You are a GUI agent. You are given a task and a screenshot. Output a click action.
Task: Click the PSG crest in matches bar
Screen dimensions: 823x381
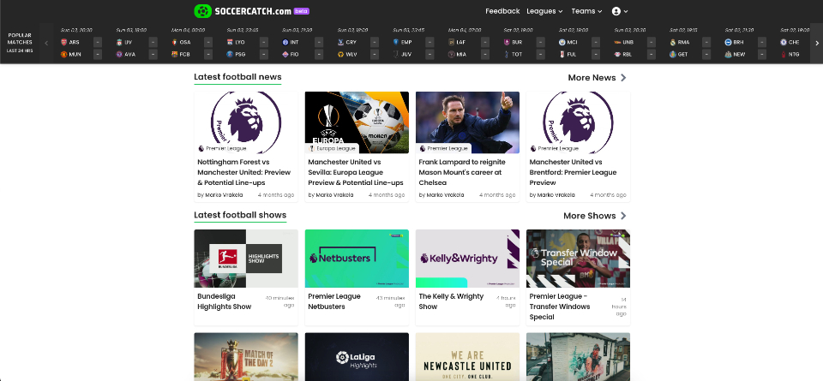tap(230, 54)
